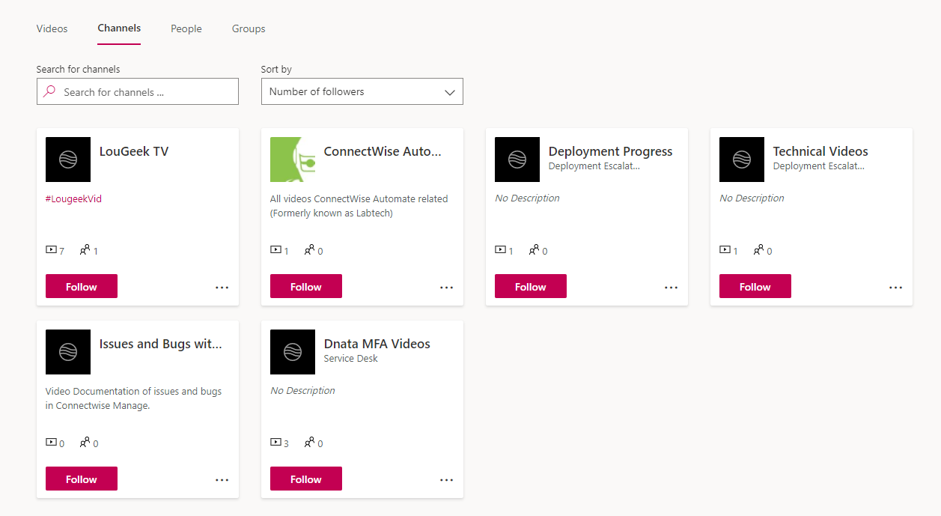Open the Dnata MFA Videos channel thumbnail
Screen dimensions: 941x516
293,352
